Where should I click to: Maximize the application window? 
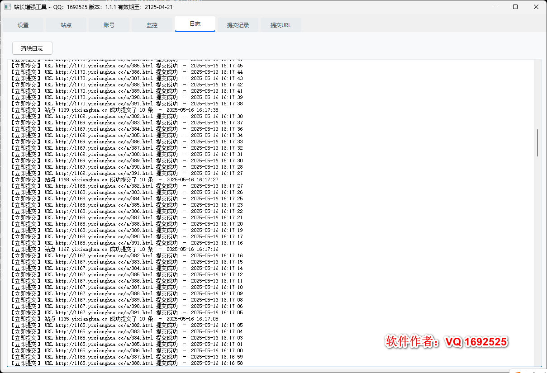click(515, 7)
